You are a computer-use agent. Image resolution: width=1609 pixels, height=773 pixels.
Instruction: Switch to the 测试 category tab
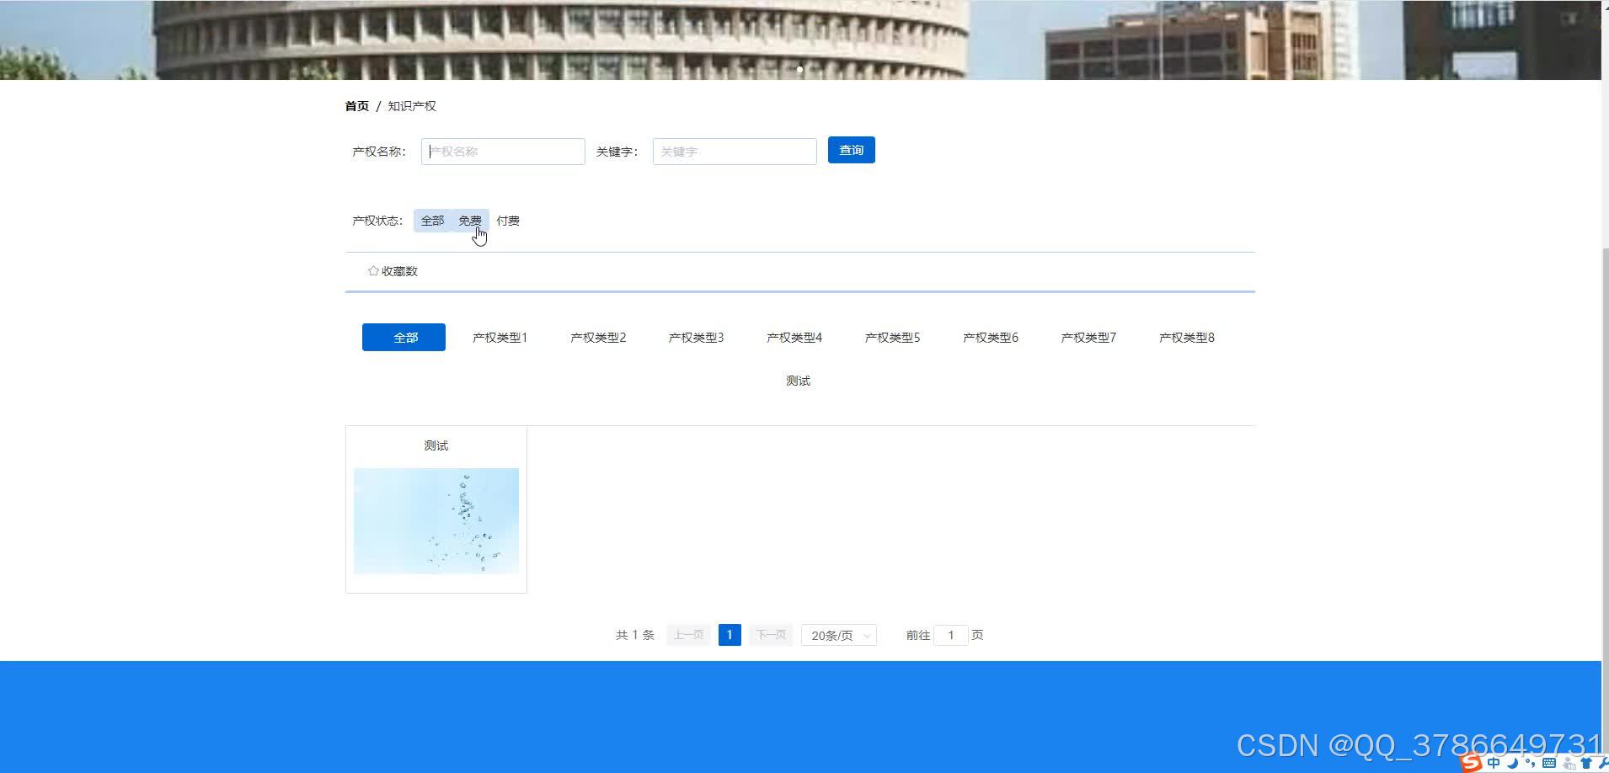pos(797,380)
